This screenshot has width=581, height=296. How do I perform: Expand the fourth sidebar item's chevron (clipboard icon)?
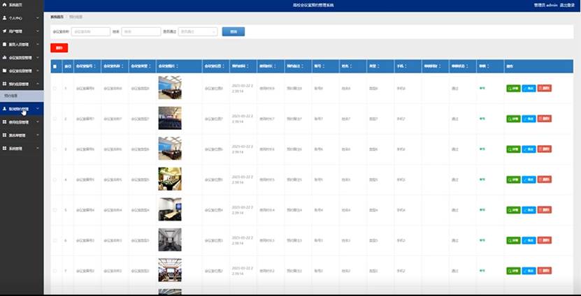38,44
